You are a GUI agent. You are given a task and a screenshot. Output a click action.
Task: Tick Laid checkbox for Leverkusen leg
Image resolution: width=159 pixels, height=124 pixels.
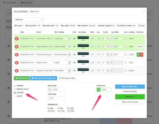pyautogui.click(x=126, y=39)
